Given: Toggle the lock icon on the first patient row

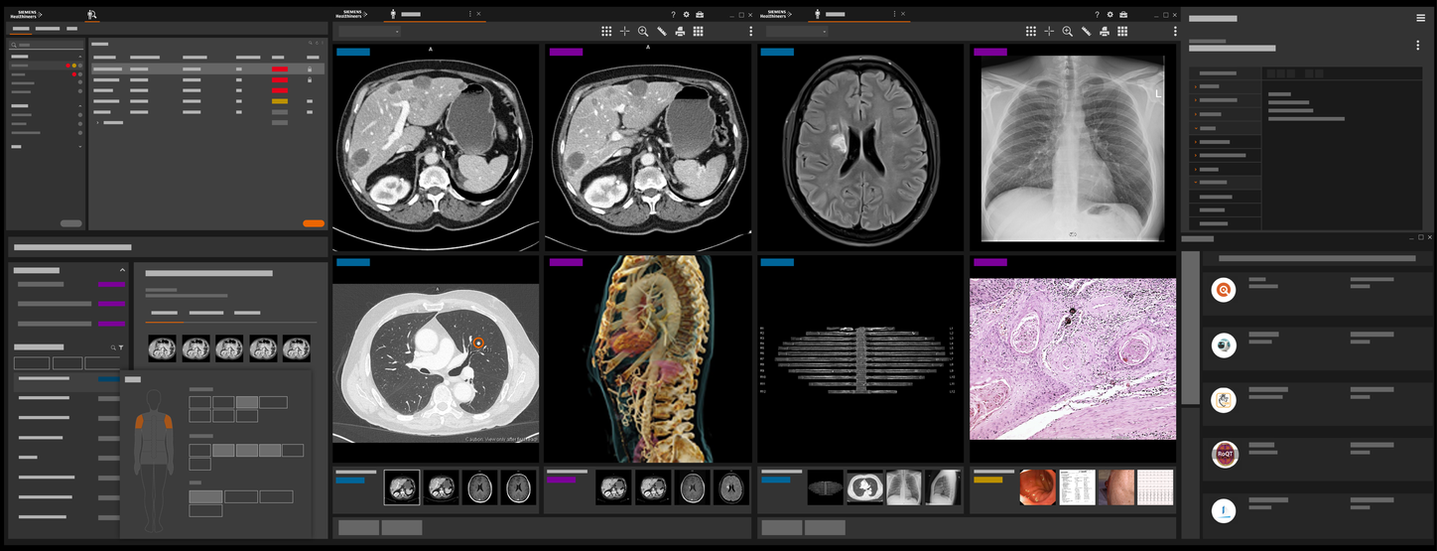Looking at the screenshot, I should [x=310, y=69].
